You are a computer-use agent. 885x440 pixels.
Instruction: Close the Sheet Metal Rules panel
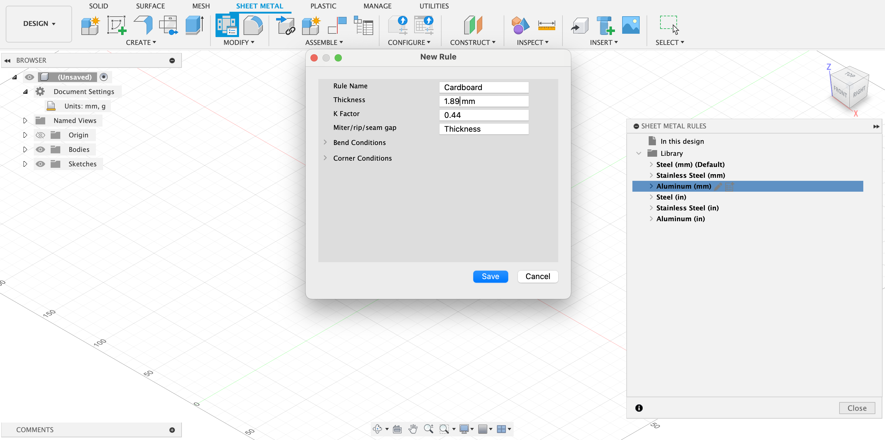point(856,408)
